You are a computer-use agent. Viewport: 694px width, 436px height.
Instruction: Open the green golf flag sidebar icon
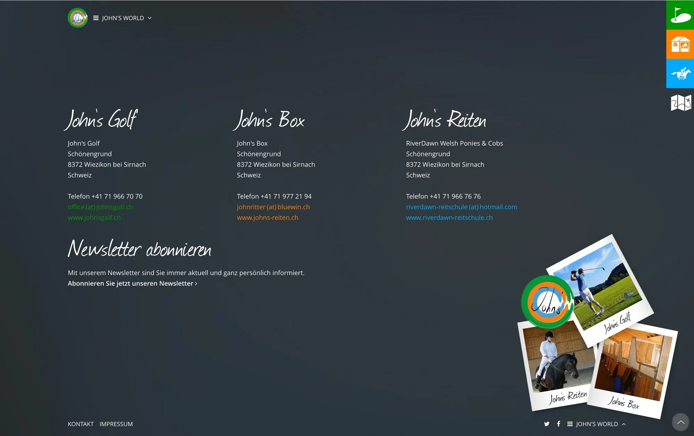click(680, 15)
